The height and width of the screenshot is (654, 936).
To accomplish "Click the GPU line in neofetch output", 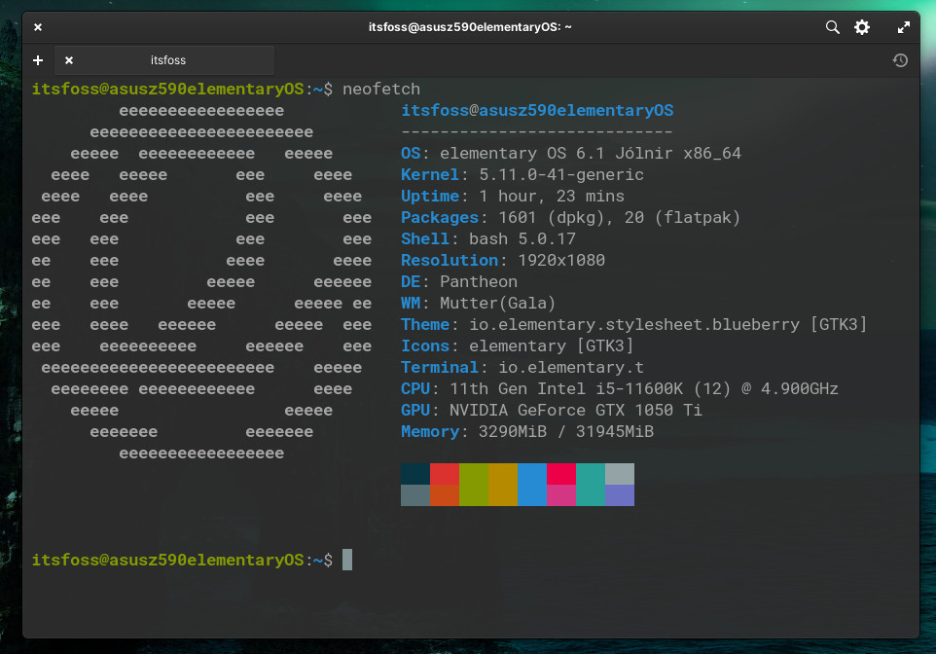I will [x=551, y=410].
